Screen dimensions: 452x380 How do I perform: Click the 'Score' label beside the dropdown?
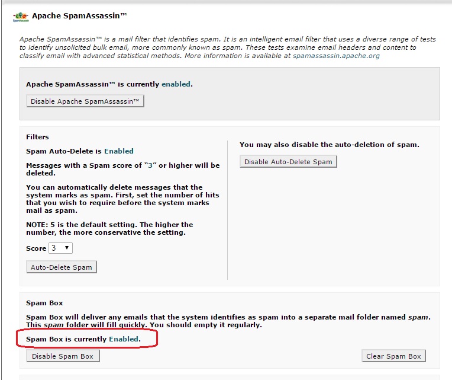[36, 248]
